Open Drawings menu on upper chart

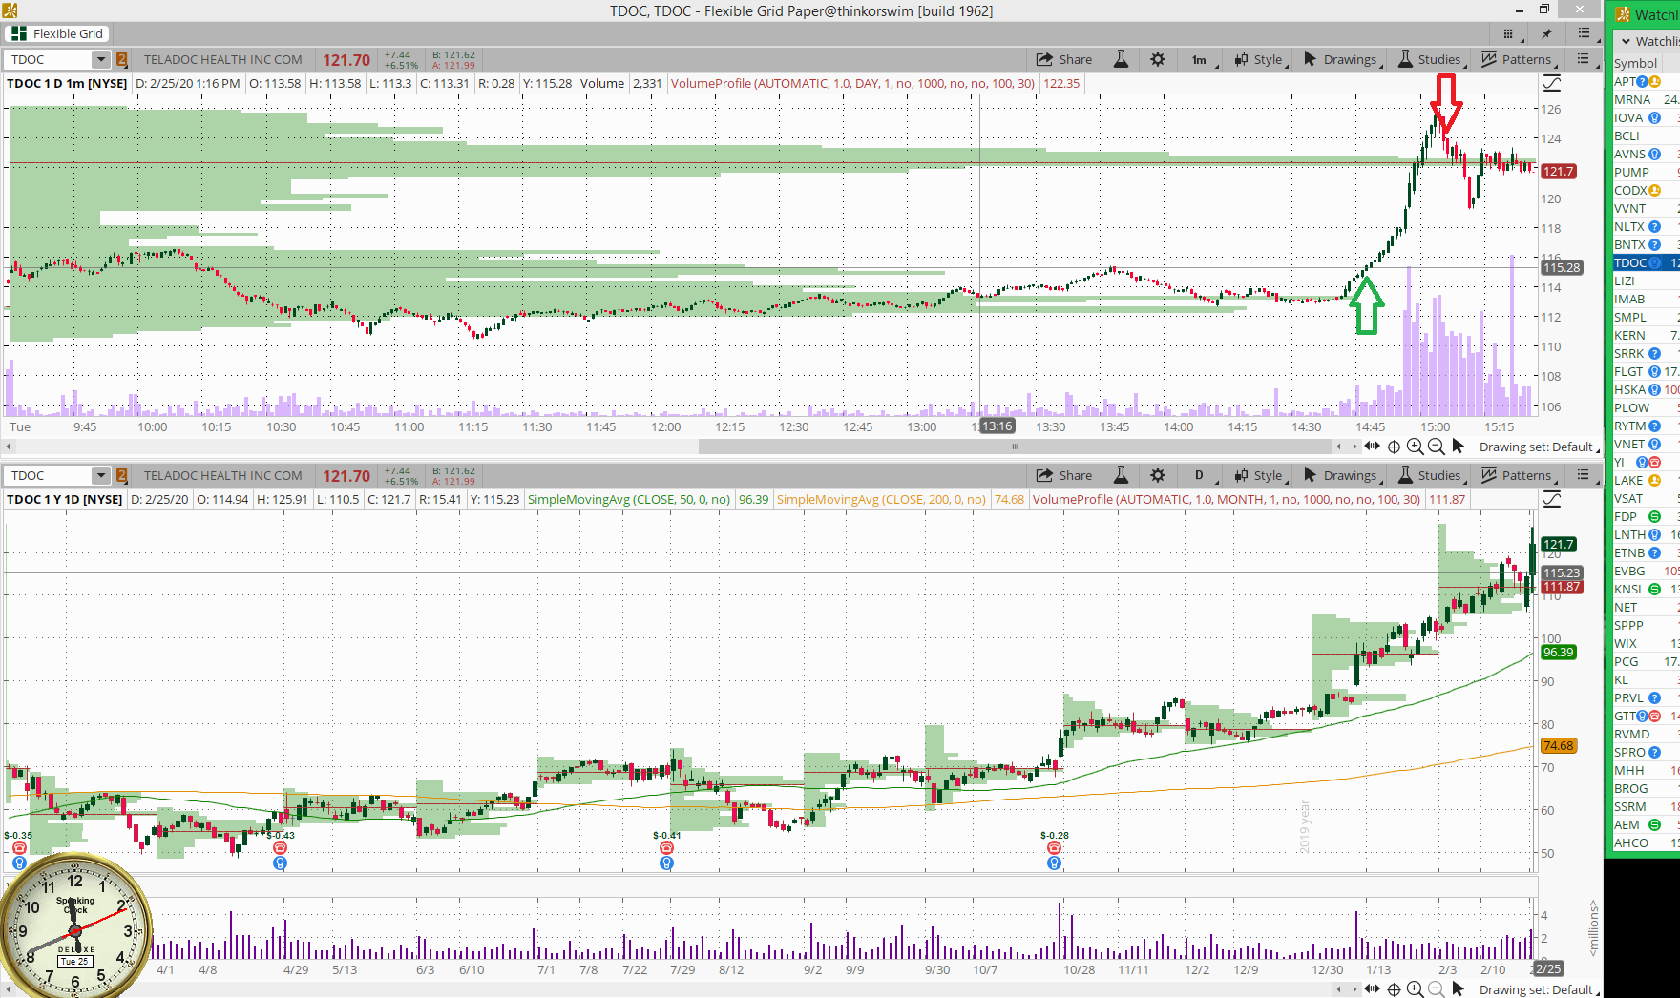(x=1343, y=59)
